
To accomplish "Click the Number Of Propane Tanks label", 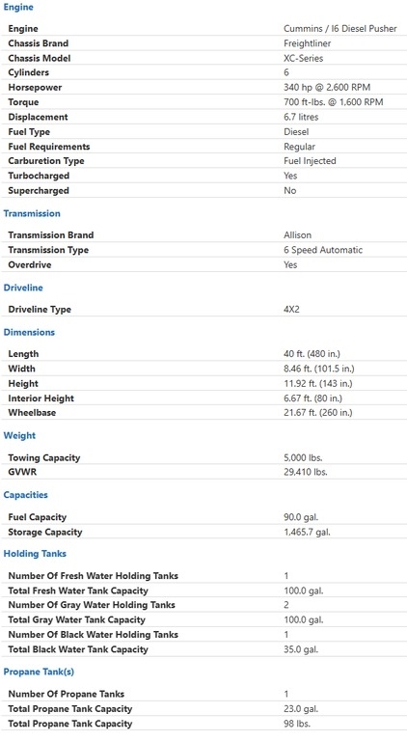I will pyautogui.click(x=67, y=694).
